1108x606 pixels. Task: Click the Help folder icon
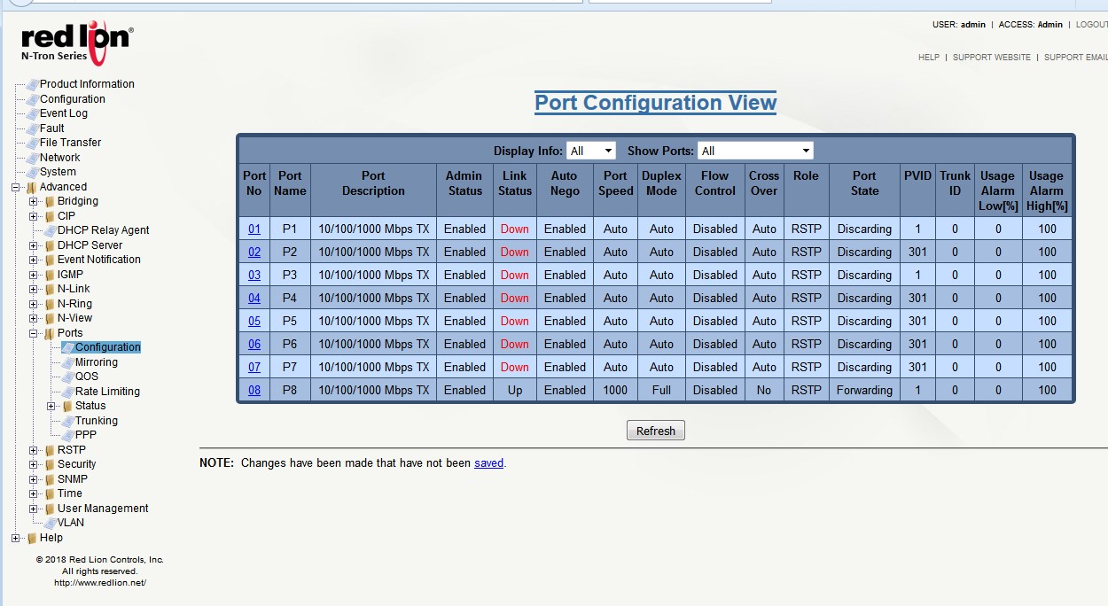[x=31, y=538]
